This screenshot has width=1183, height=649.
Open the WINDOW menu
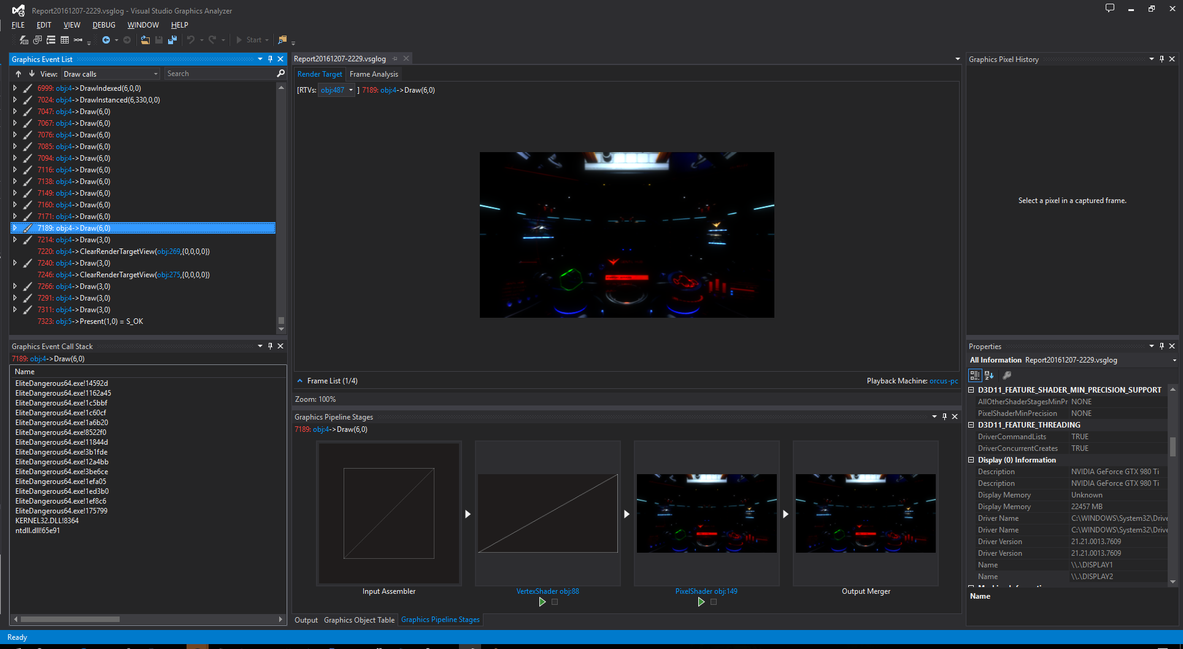143,25
